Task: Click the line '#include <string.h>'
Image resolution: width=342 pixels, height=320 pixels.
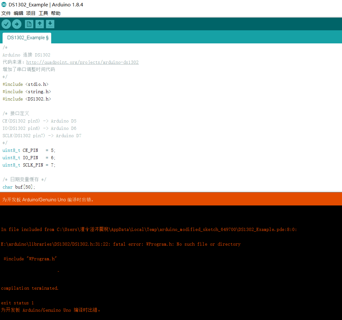Action: [x=27, y=92]
